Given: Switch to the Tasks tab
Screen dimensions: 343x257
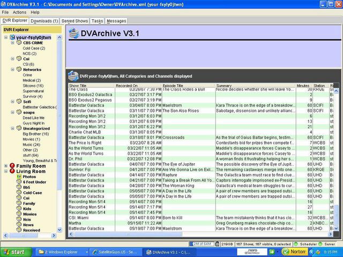Looking at the screenshot, I should pyautogui.click(x=97, y=21).
